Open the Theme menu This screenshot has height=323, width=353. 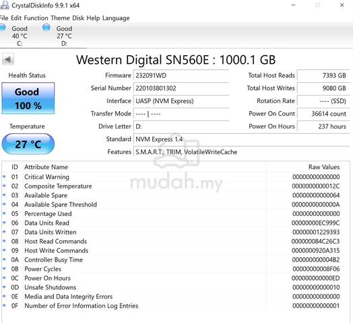[x=60, y=18]
